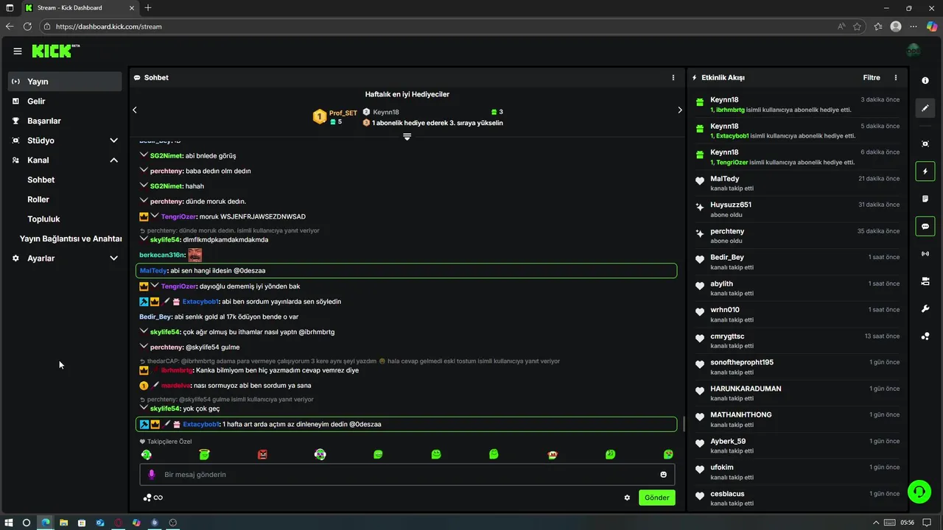
Task: Select Keynn18 gift to ibrhmbrtg event
Action: click(797, 105)
